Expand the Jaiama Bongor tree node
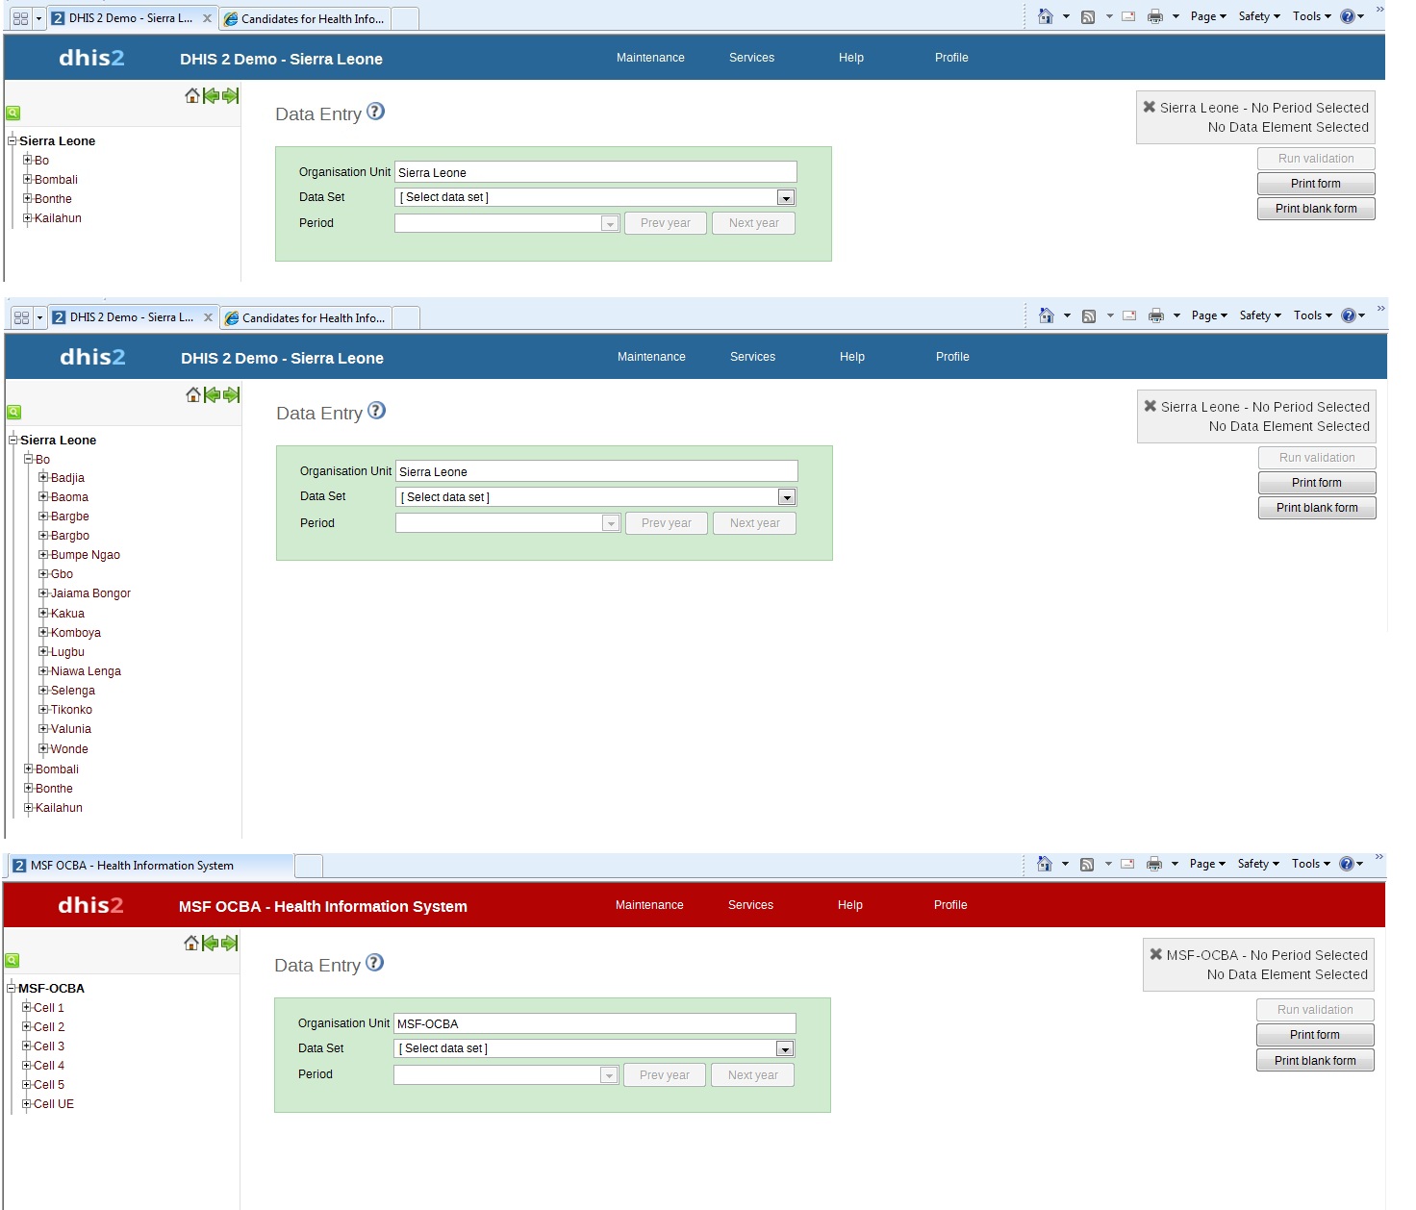The width and height of the screenshot is (1416, 1210). click(43, 592)
